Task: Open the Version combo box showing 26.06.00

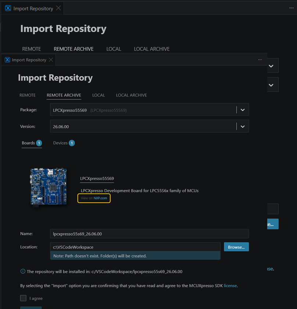Action: [x=150, y=126]
